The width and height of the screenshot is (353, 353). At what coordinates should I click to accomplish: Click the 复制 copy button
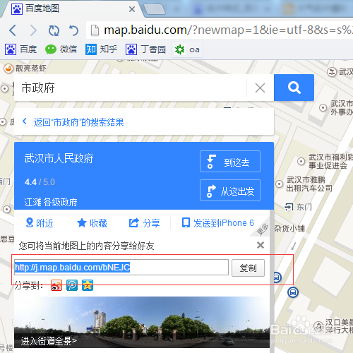pos(248,268)
